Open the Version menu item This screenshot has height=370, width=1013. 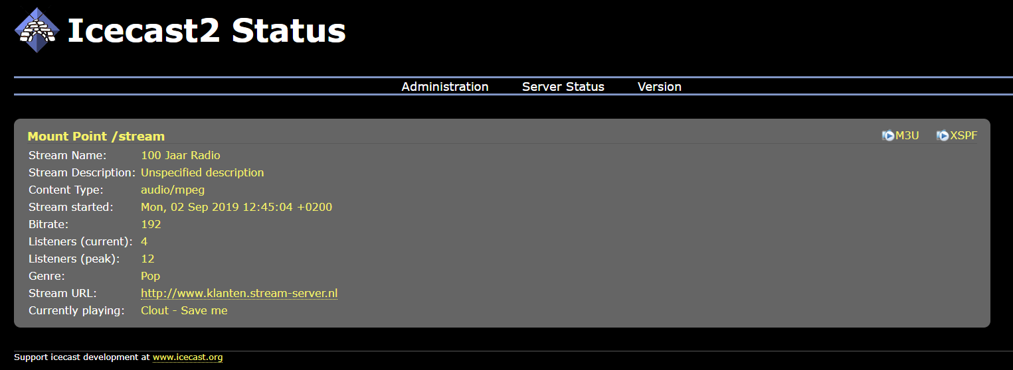(x=659, y=87)
